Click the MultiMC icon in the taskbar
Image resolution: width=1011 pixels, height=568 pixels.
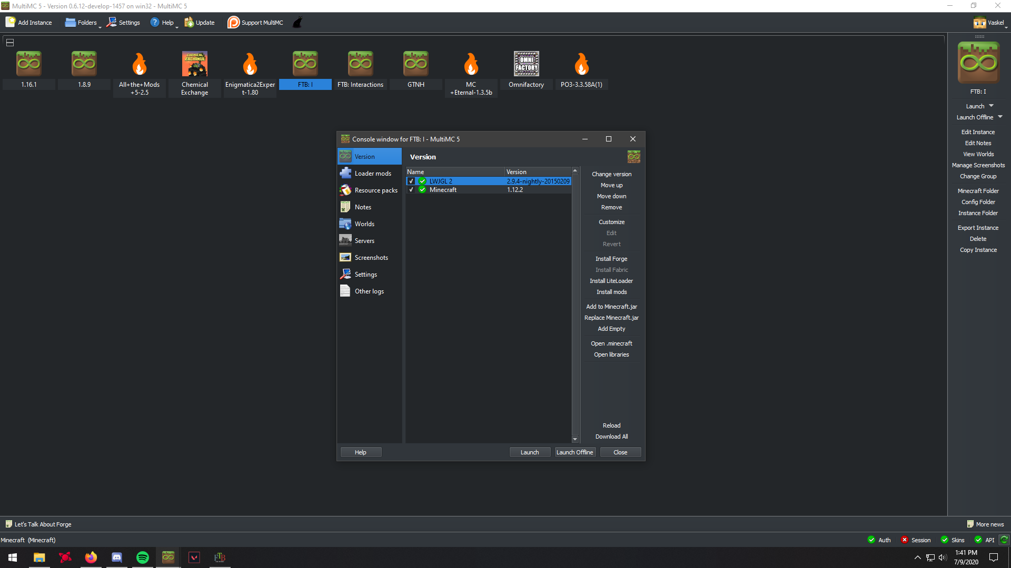(168, 557)
